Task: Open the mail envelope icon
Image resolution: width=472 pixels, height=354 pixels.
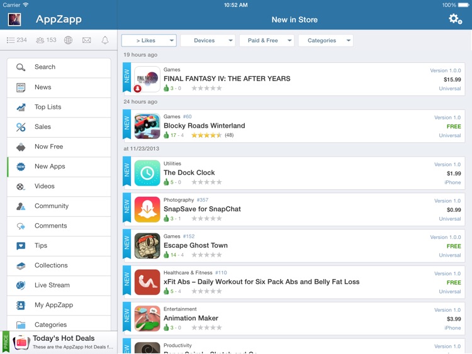Action: coord(87,40)
